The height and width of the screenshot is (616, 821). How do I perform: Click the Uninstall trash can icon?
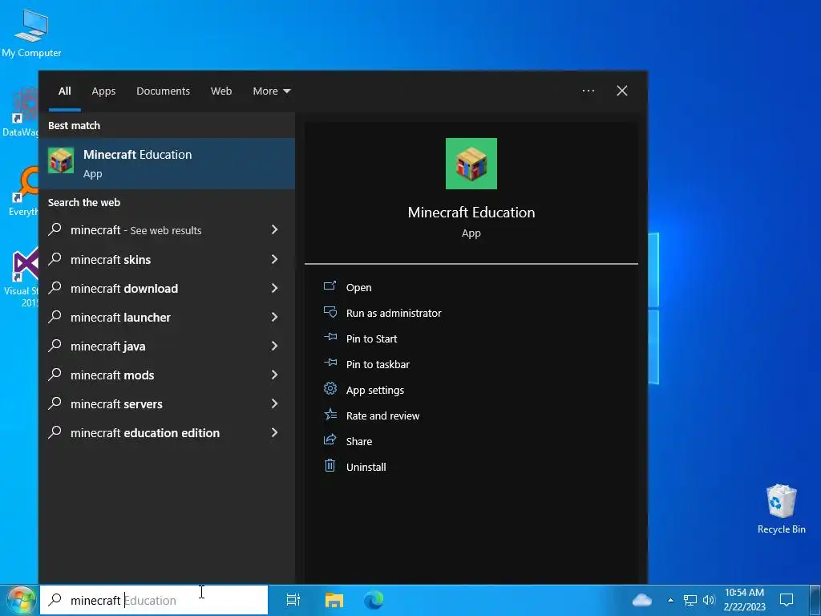330,466
